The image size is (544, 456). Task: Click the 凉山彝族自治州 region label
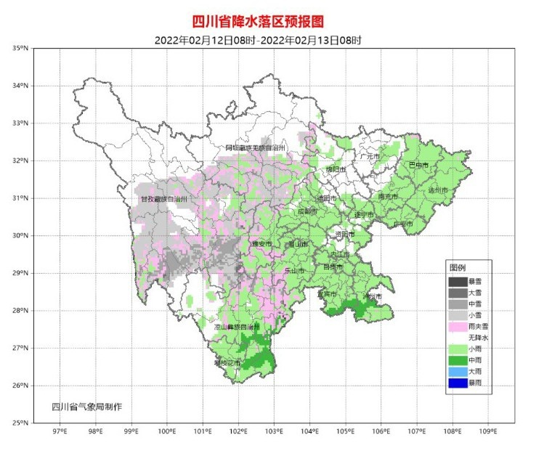click(237, 327)
